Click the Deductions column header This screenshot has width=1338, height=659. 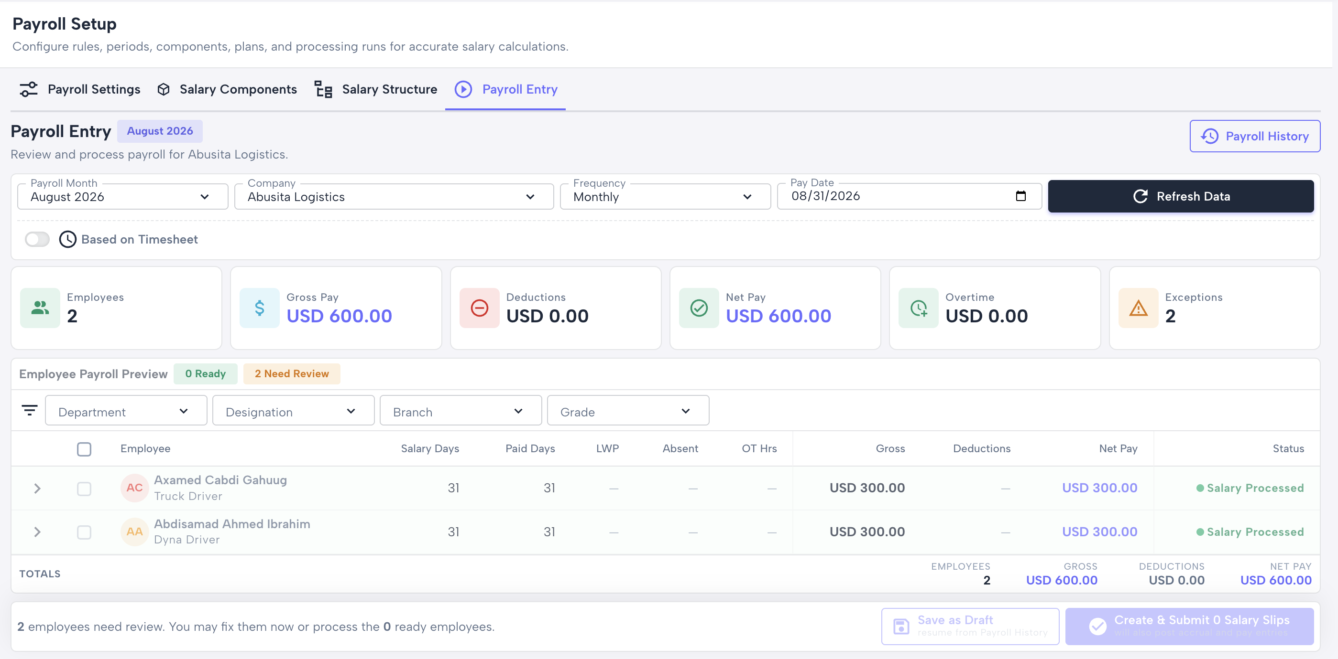[x=982, y=448]
